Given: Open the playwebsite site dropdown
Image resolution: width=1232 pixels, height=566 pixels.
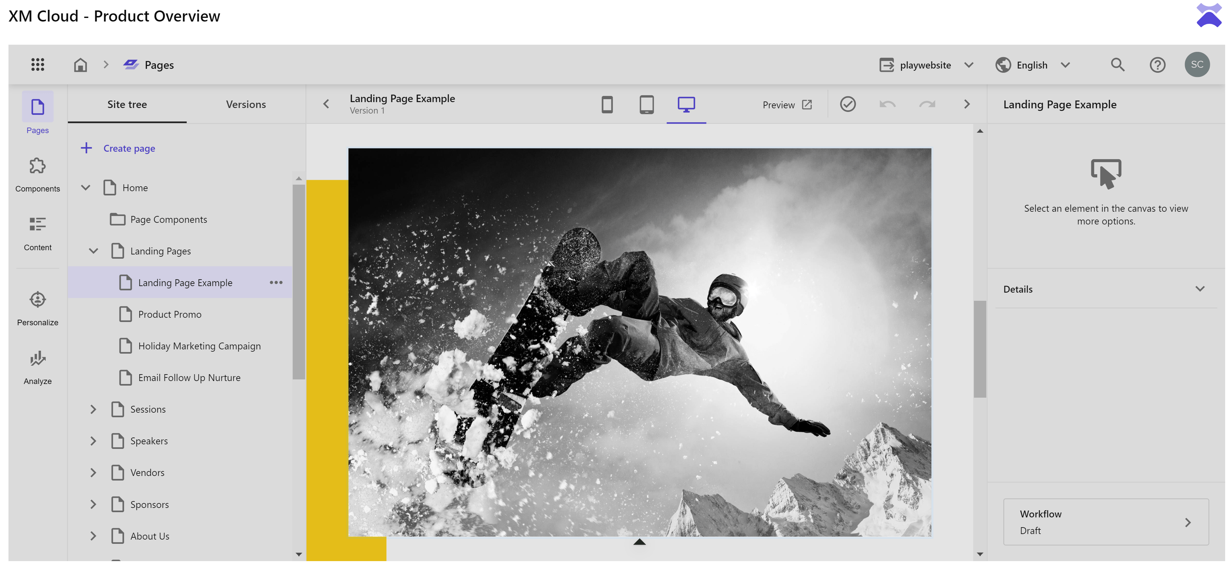Looking at the screenshot, I should [926, 65].
